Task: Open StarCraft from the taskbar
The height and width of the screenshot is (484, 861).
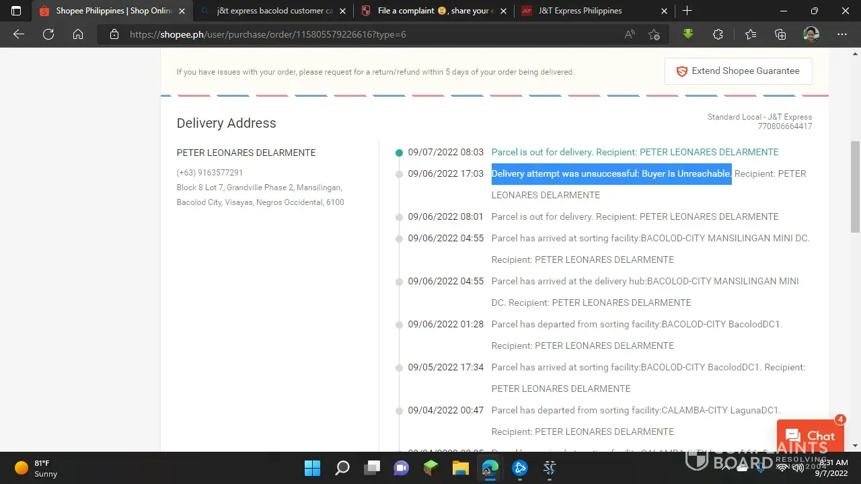Action: coord(549,467)
